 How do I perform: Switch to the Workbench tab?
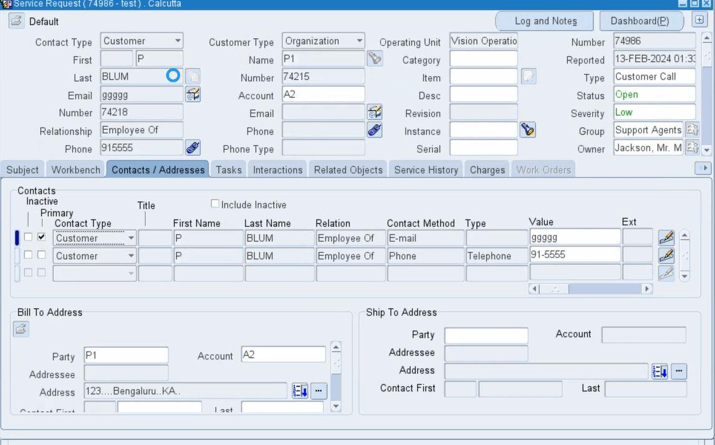(x=75, y=170)
